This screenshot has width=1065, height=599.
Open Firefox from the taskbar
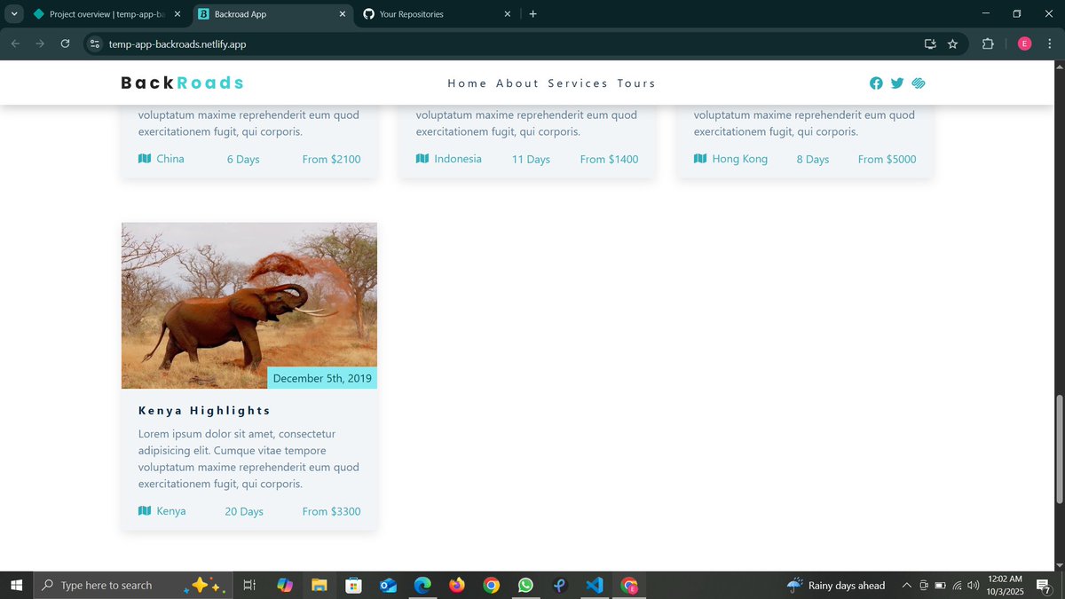(457, 585)
